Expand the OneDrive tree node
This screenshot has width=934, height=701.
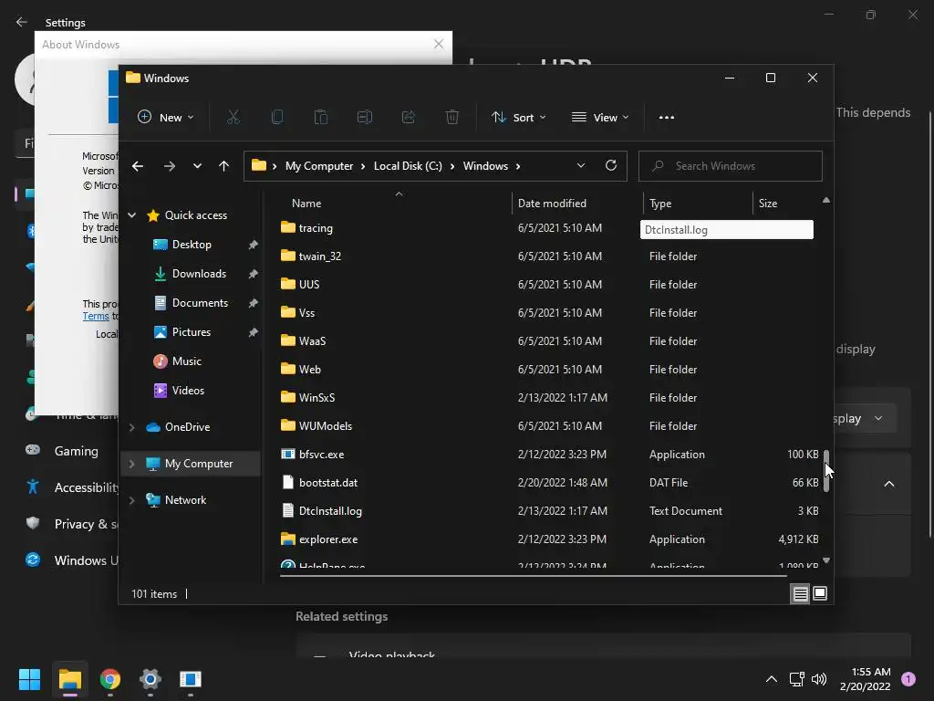tap(132, 427)
